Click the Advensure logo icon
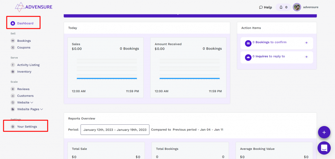Viewport: 335px width, 159px height. 20,7
